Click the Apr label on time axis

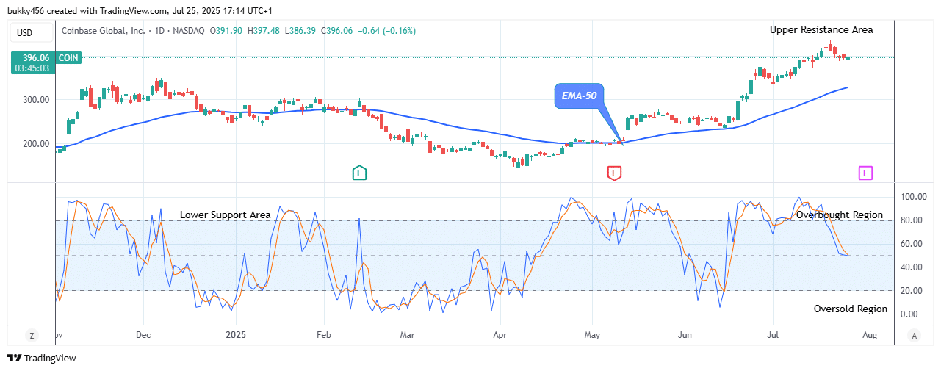(500, 335)
